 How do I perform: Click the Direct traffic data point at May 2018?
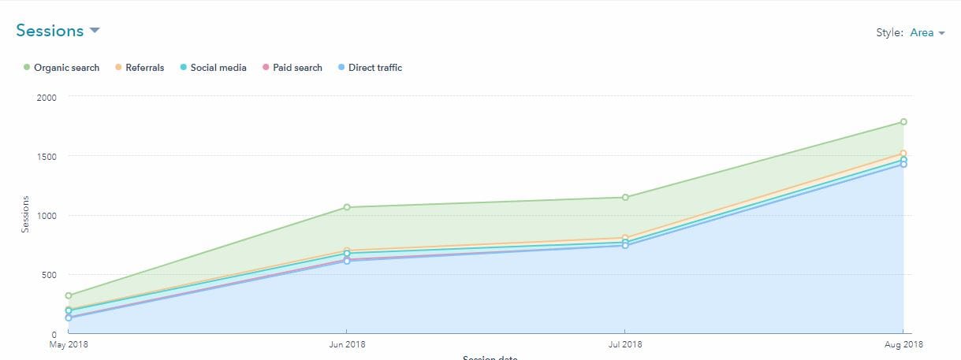69,318
